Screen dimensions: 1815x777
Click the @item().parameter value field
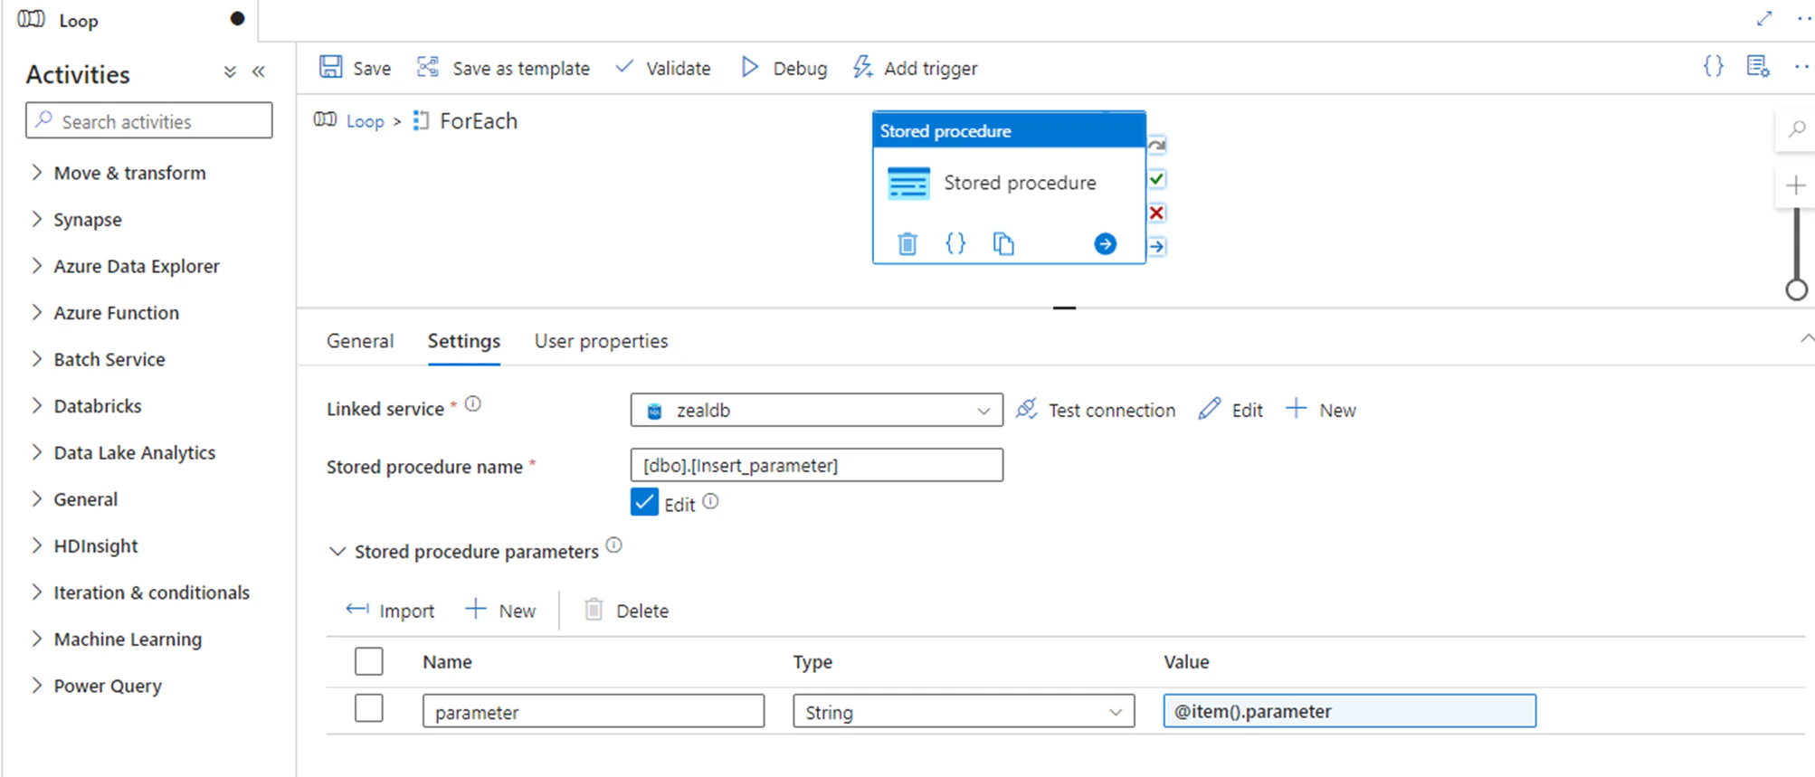[x=1349, y=711]
